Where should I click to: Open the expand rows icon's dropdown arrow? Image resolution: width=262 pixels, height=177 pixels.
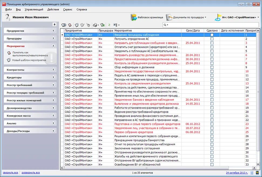click(119, 25)
